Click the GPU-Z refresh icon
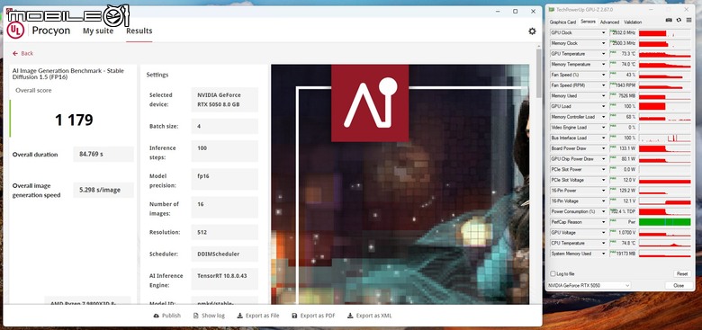 tap(679, 20)
